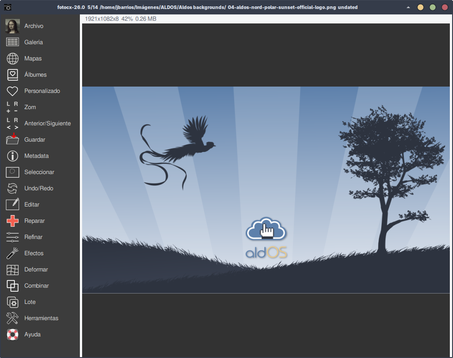Select the Anterior/Siguiente label
Screen dimensions: 453x358
point(48,123)
